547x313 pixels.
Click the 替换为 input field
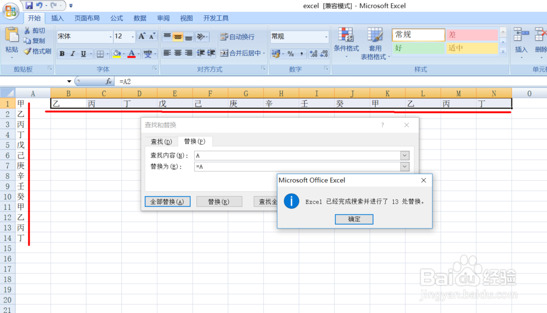click(297, 167)
